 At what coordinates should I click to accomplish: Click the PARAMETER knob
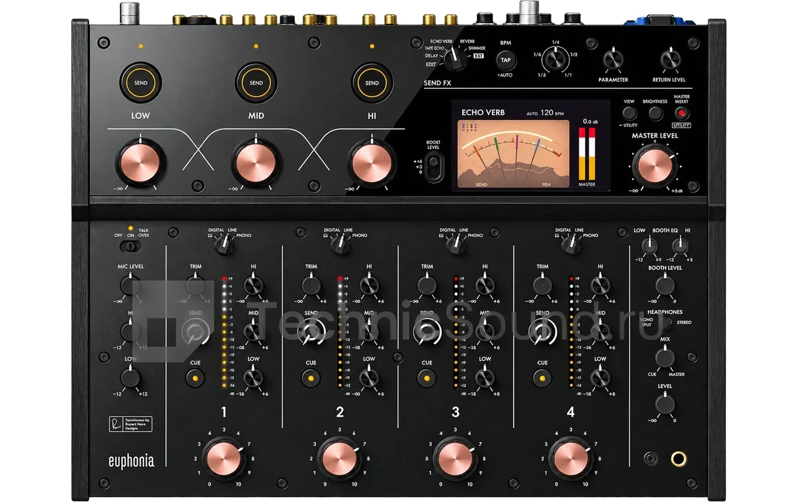pos(613,59)
